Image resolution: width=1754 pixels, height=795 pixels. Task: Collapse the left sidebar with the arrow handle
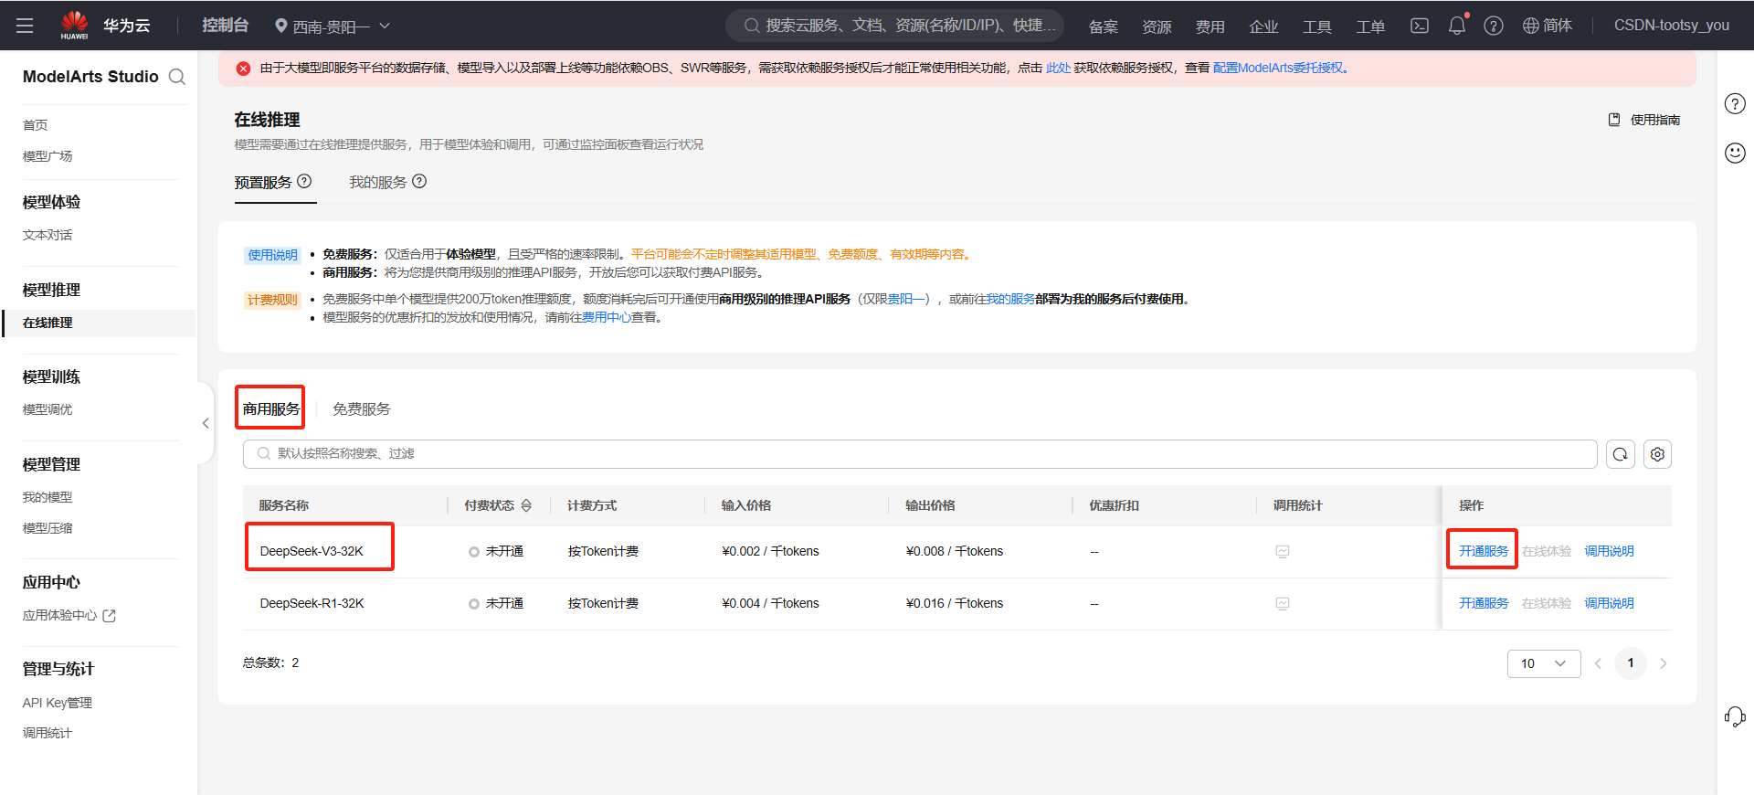206,423
